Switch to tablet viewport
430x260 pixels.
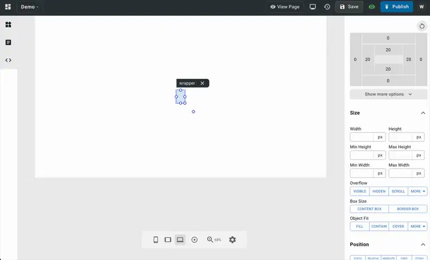pos(168,240)
